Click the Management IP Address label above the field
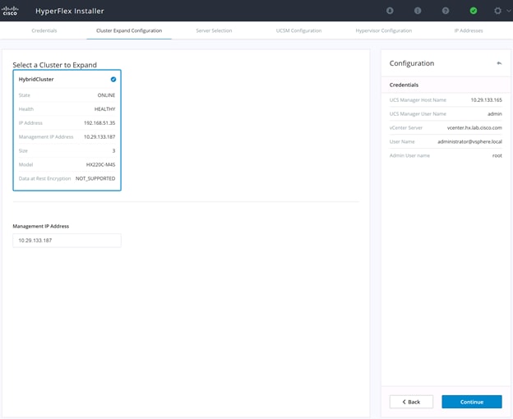The height and width of the screenshot is (419, 513). 41,226
